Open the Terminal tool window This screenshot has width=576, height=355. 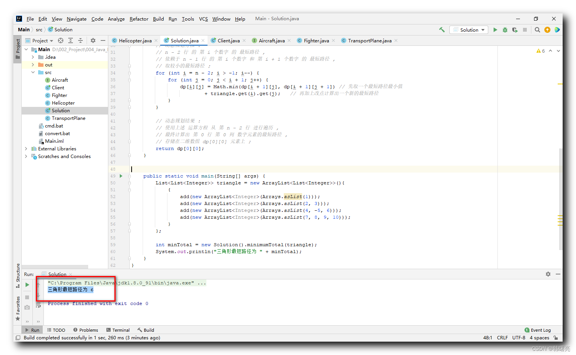tap(118, 330)
